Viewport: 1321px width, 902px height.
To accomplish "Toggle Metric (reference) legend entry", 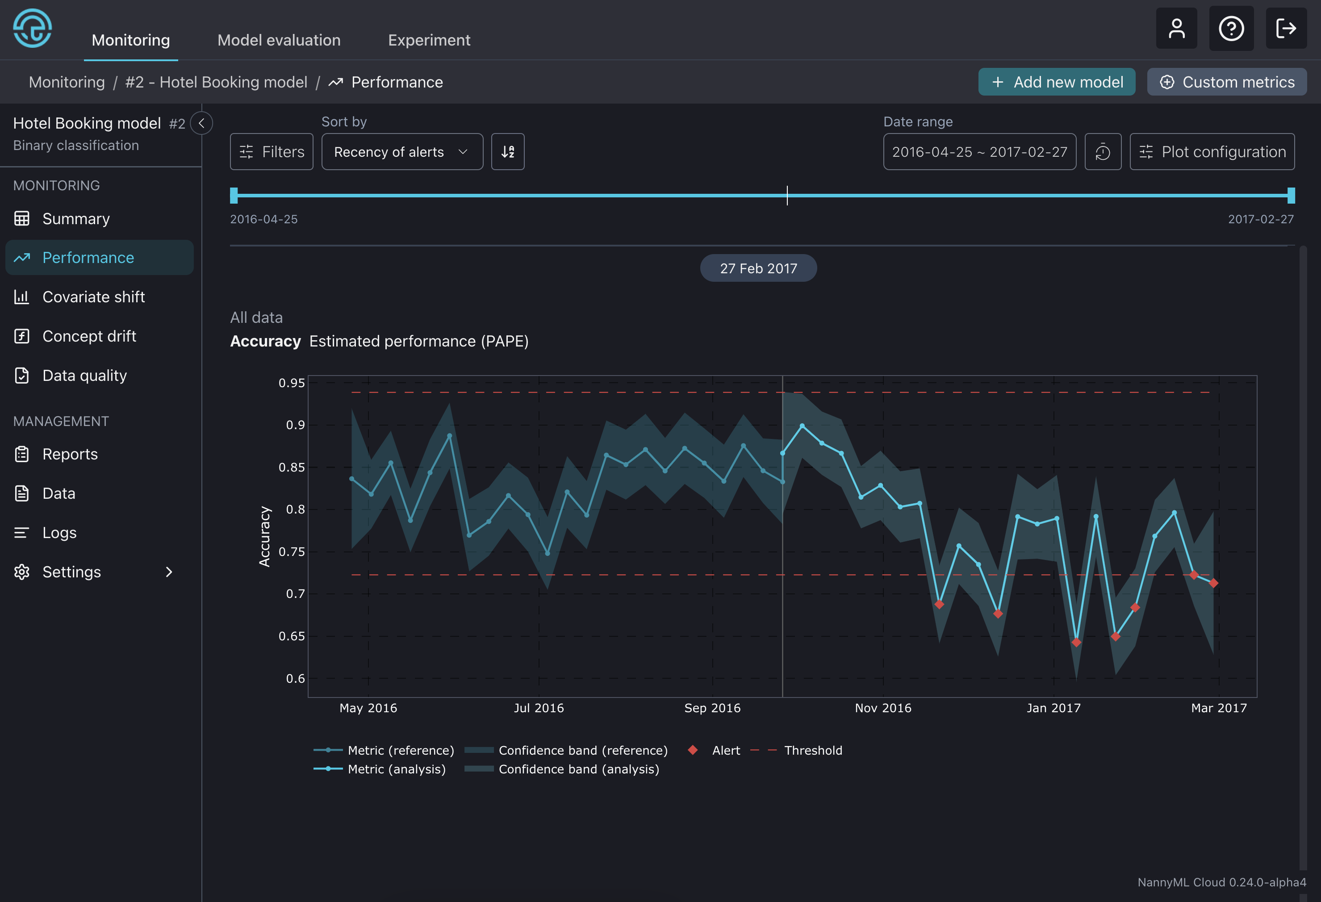I will [x=400, y=750].
